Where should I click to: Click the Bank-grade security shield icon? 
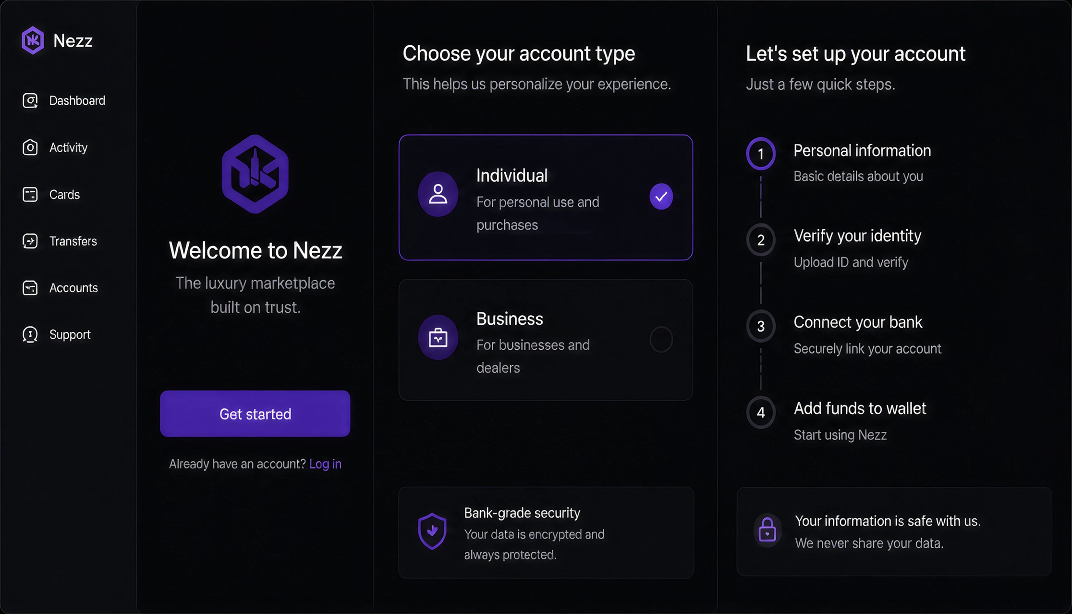pyautogui.click(x=432, y=531)
